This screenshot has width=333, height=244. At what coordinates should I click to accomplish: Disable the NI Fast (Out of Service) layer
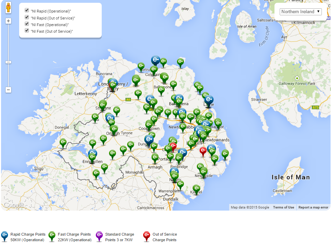26,30
